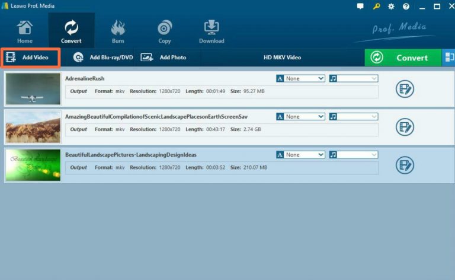455x280 pixels.
Task: Open the HD MKV Video profile selector
Action: click(x=282, y=58)
